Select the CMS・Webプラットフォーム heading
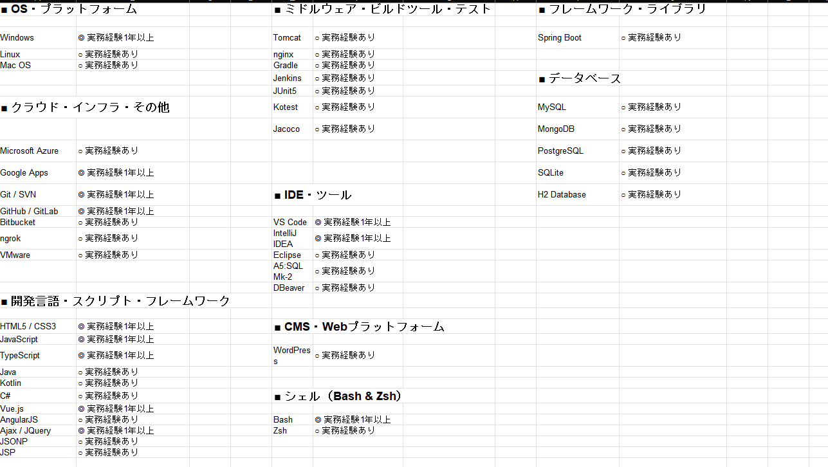Viewport: 828px width, 467px height. coord(359,327)
